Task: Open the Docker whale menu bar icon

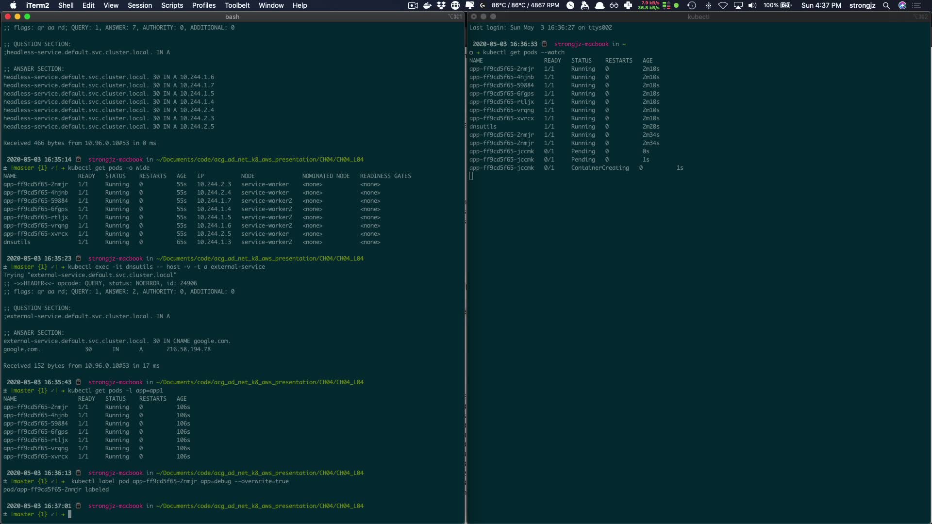Action: pyautogui.click(x=427, y=5)
